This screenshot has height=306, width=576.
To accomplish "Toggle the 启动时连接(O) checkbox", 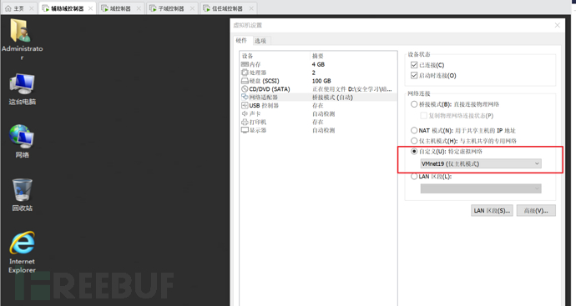I will pos(414,76).
